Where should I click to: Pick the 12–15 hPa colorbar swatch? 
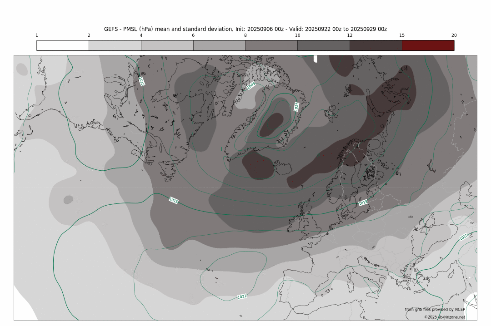pyautogui.click(x=376, y=45)
